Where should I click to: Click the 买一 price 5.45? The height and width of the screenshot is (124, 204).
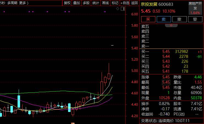(166, 52)
